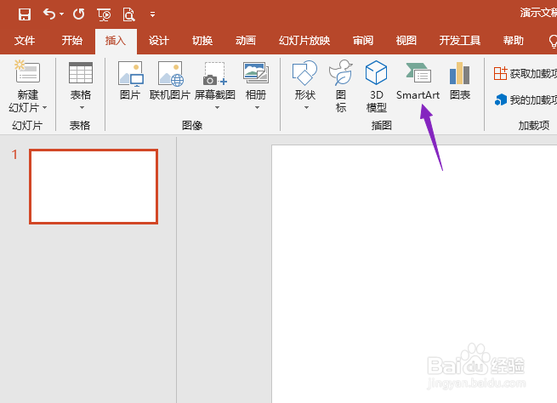Click the Redo/Repeat icon

pos(78,14)
